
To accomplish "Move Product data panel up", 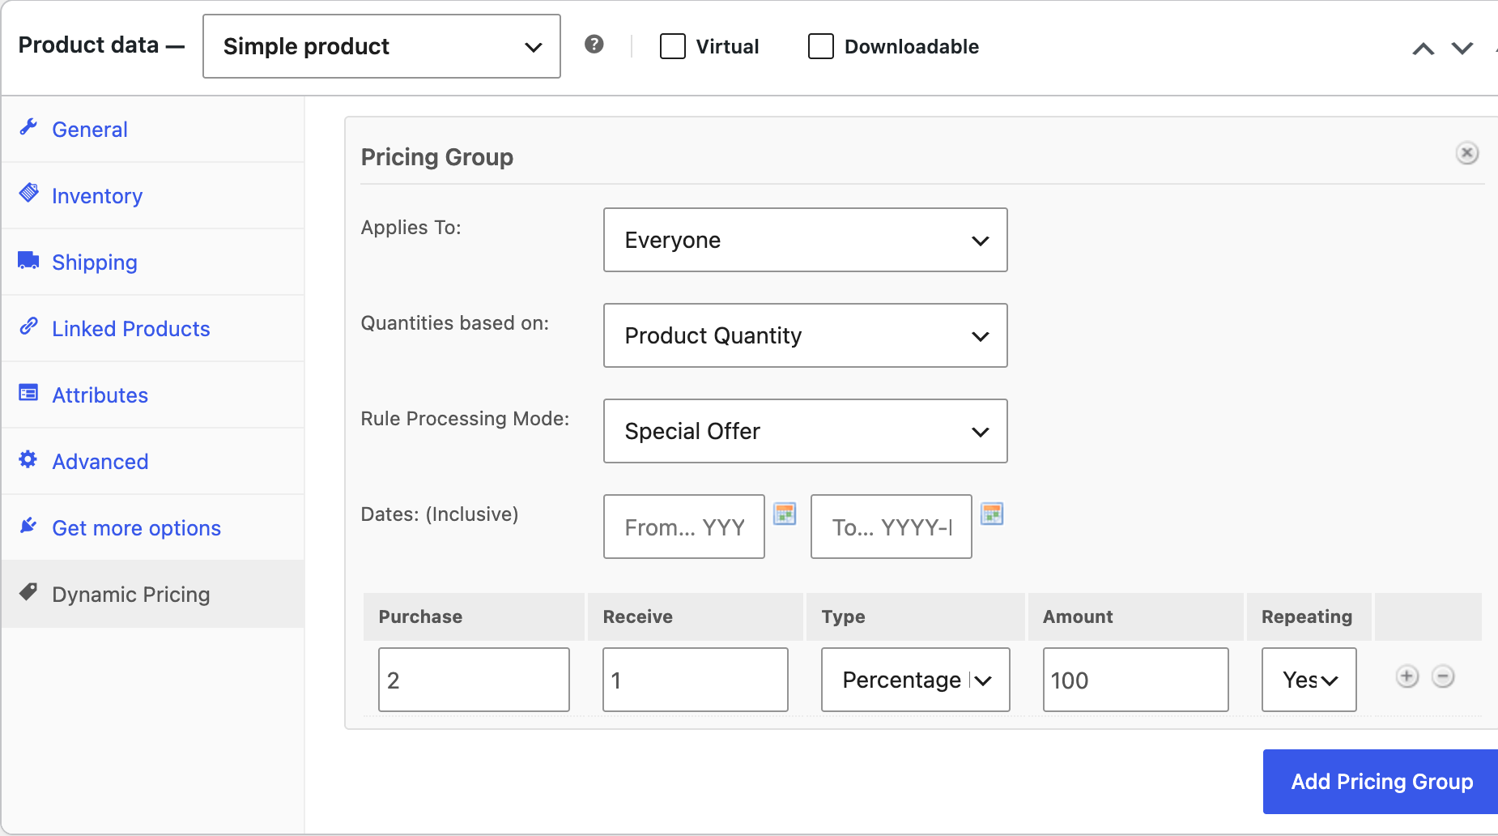I will (x=1424, y=49).
